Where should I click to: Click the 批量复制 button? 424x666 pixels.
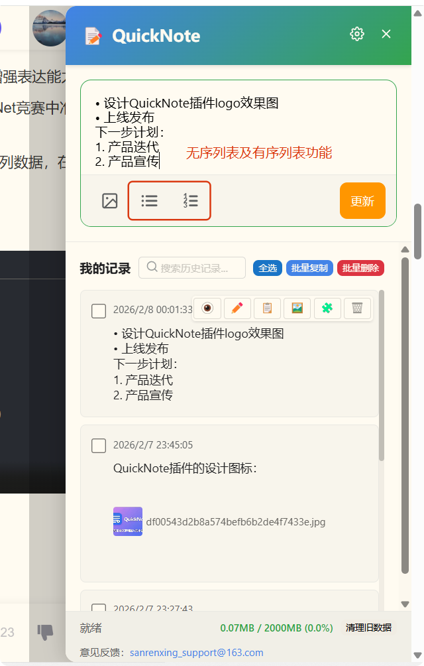309,268
